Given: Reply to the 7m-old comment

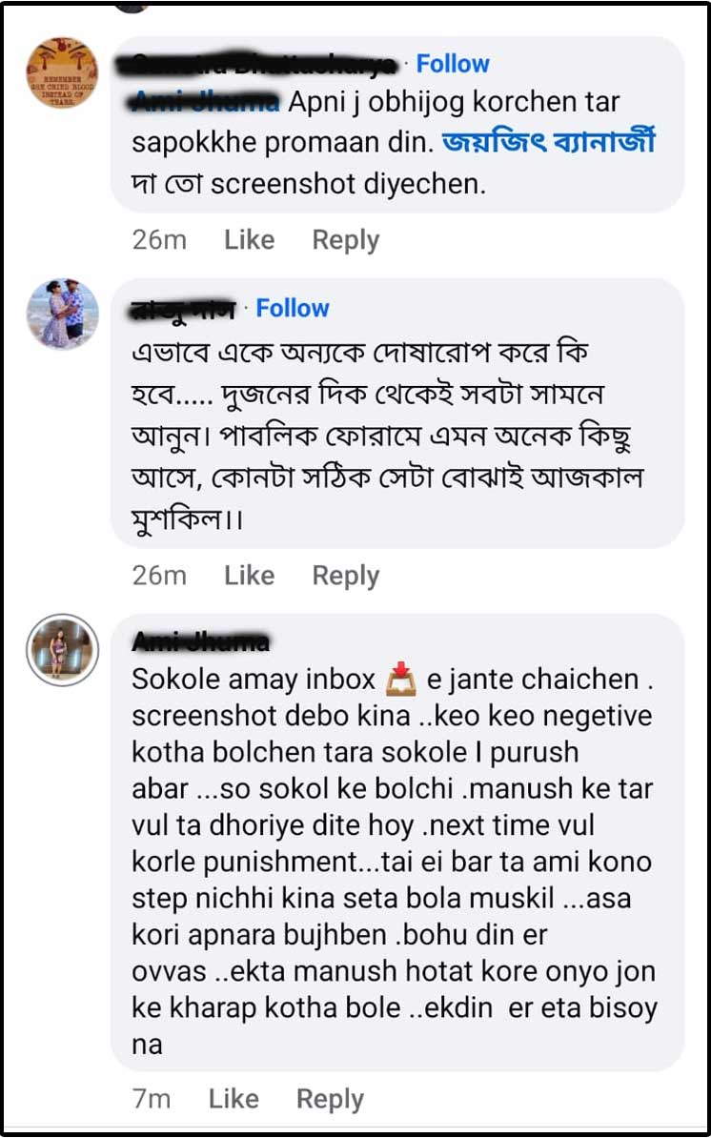Looking at the screenshot, I should 330,1099.
